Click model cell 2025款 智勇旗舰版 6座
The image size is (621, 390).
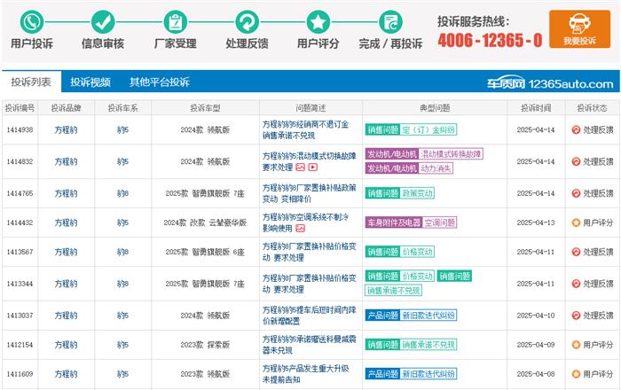205,252
